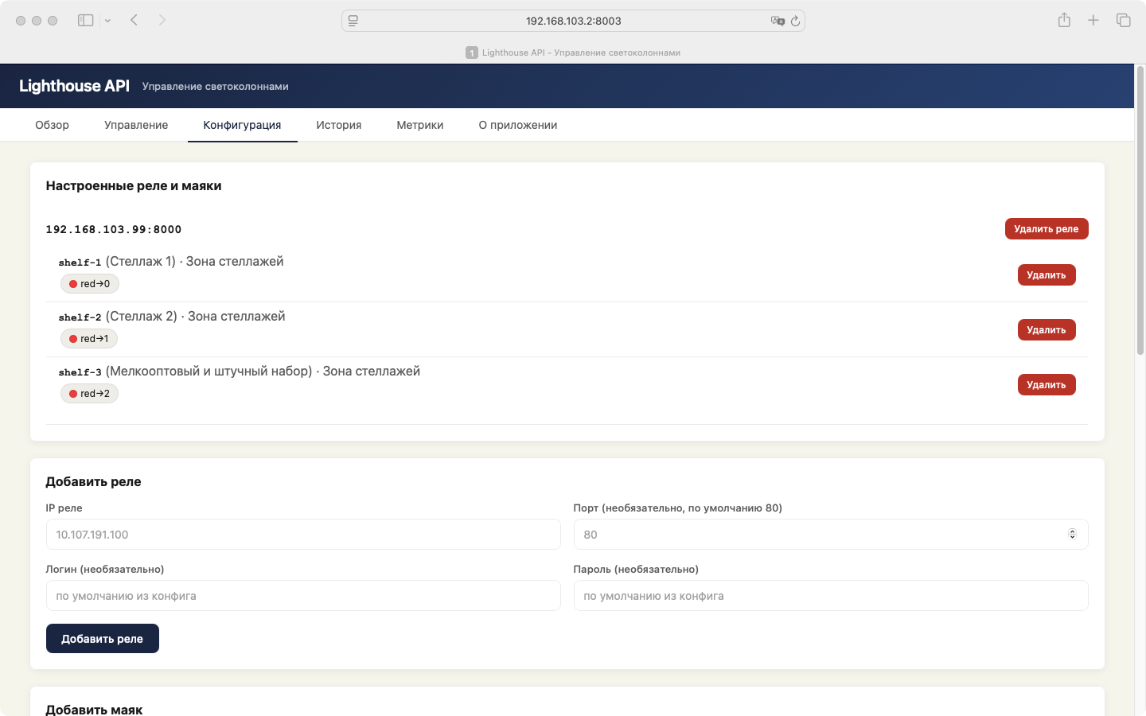Adjust the port number stepper arrows
Viewport: 1146px width, 716px height.
(x=1072, y=535)
